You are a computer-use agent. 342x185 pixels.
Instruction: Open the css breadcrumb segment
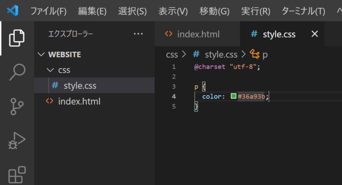172,54
